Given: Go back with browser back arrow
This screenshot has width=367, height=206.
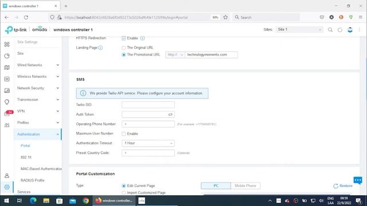Looking at the screenshot, I should [6, 17].
